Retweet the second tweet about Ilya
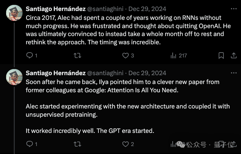This screenshot has height=154, width=241. tap(77, 144)
